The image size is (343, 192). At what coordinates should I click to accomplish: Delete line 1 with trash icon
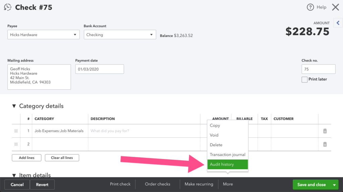pyautogui.click(x=325, y=131)
